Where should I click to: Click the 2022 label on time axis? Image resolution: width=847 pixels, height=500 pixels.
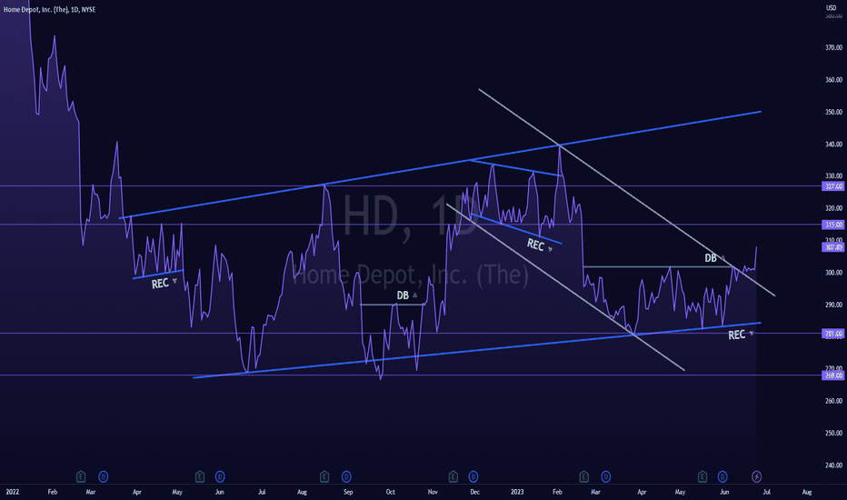(12, 492)
